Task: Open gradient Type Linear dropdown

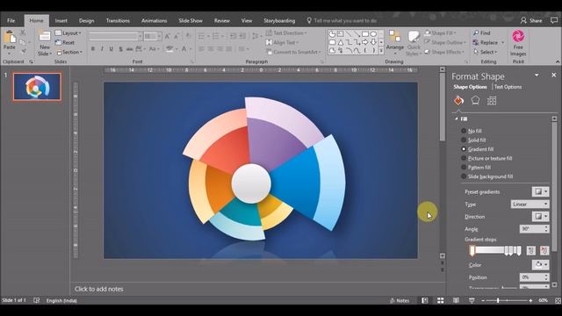Action: click(x=530, y=205)
